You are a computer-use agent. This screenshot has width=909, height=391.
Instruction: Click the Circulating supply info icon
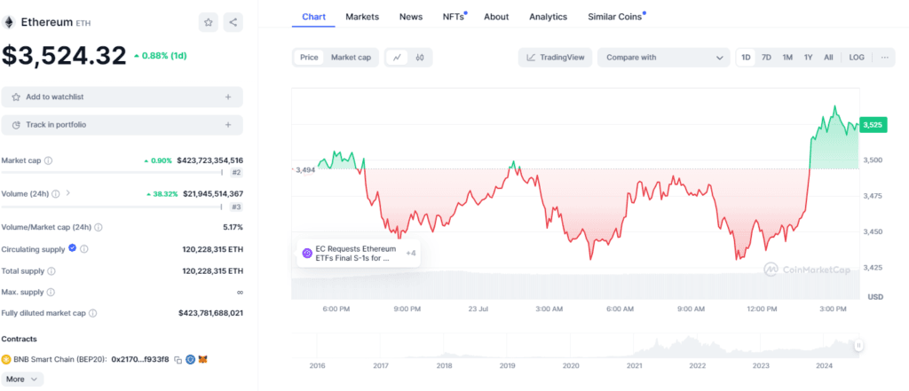pyautogui.click(x=84, y=249)
